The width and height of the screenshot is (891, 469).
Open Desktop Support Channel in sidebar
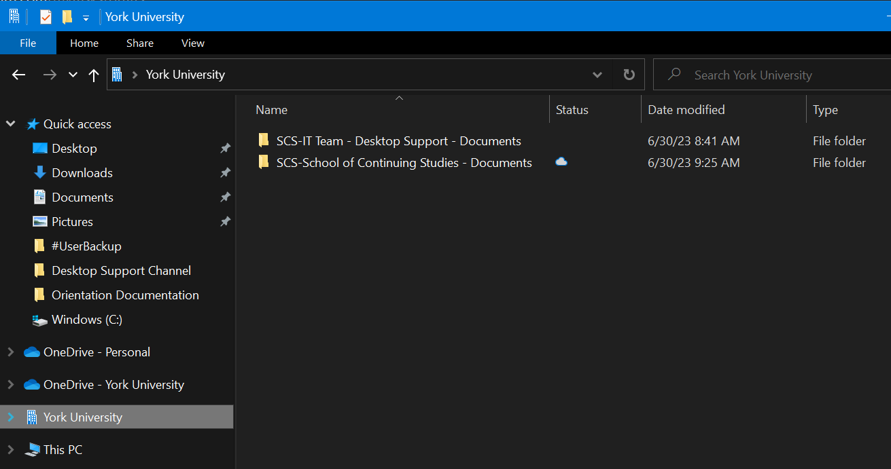coord(121,271)
